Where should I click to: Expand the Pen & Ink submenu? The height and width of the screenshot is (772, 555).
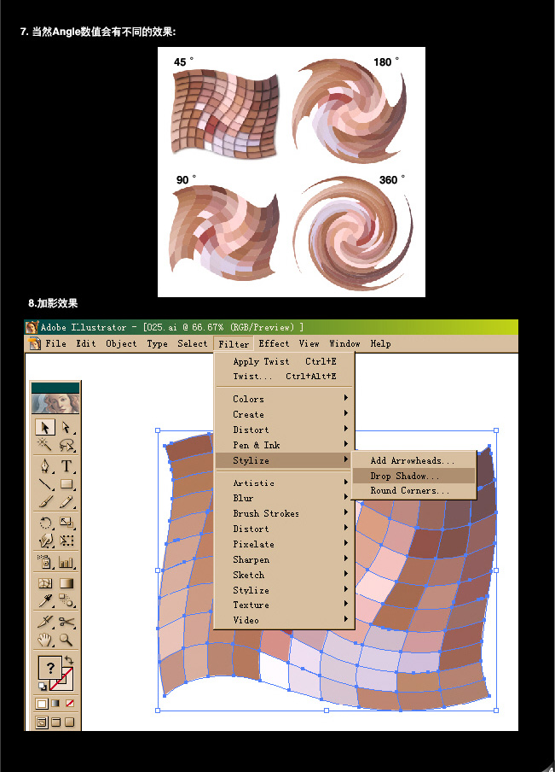click(x=284, y=445)
